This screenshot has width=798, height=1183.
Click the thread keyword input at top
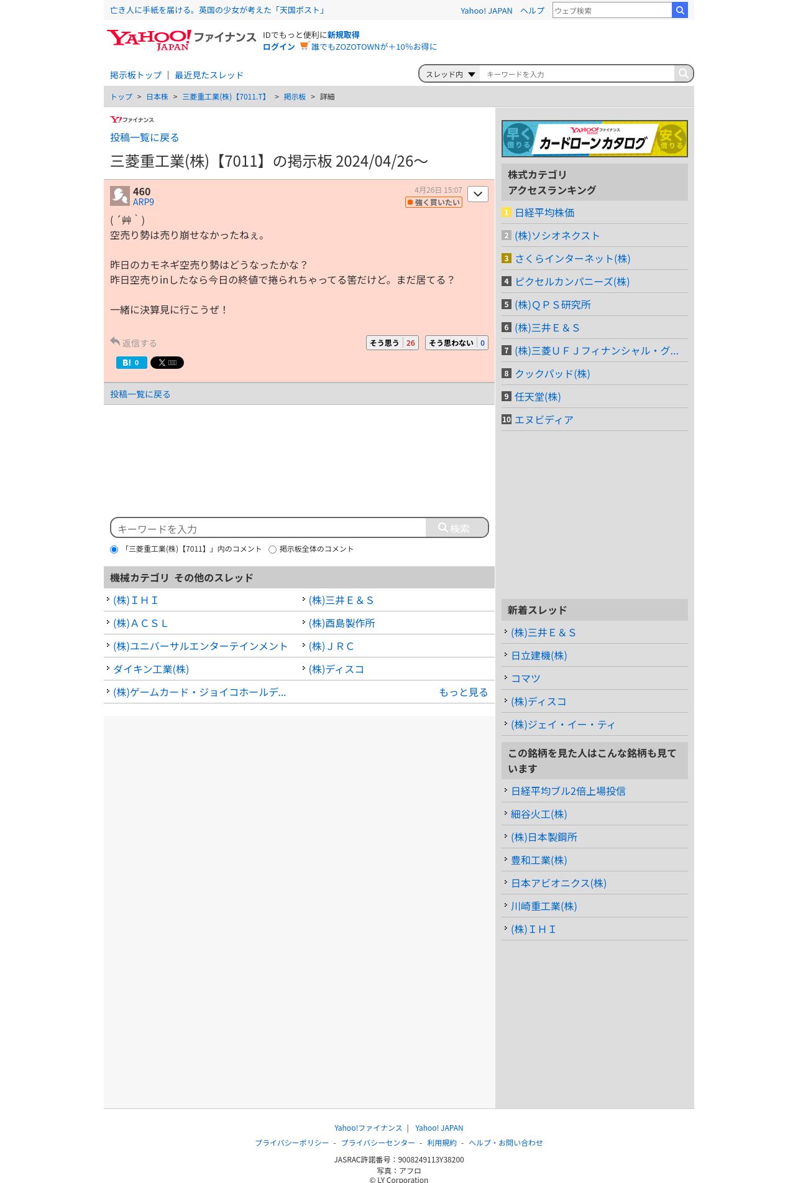577,74
